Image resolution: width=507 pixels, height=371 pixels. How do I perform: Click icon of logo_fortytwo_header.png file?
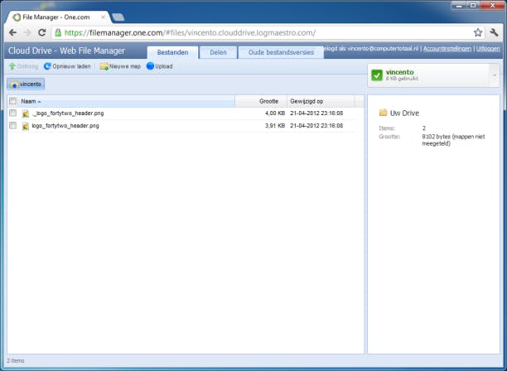coord(26,126)
